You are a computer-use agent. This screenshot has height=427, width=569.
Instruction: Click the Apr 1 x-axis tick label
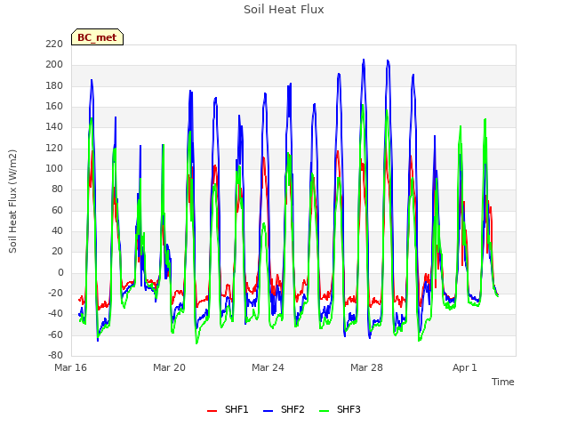coord(464,367)
